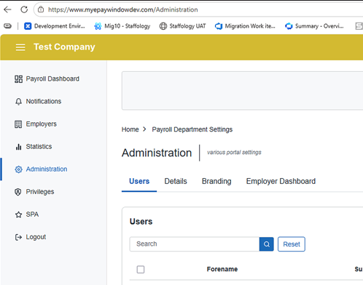Screen dimensions: 363x285
Task: Toggle the hamburger menu beside Test Company
Action: pos(20,47)
